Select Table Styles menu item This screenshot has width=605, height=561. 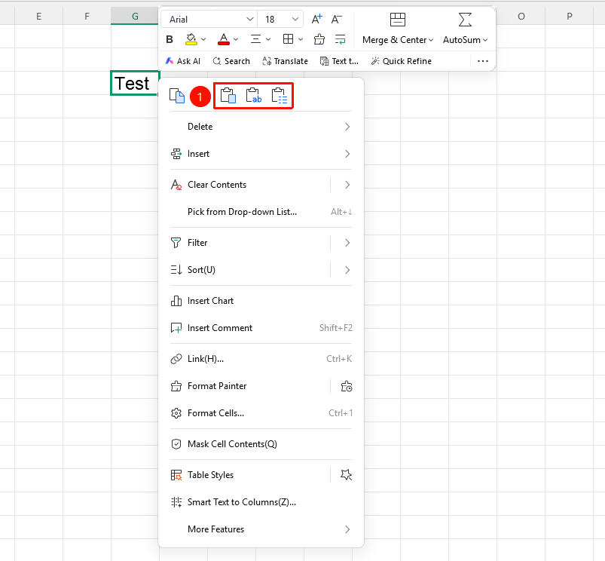pos(210,475)
